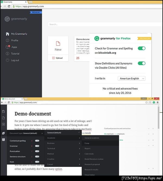
Task: Open the Demo document card thumbnail
Action: click(82, 49)
